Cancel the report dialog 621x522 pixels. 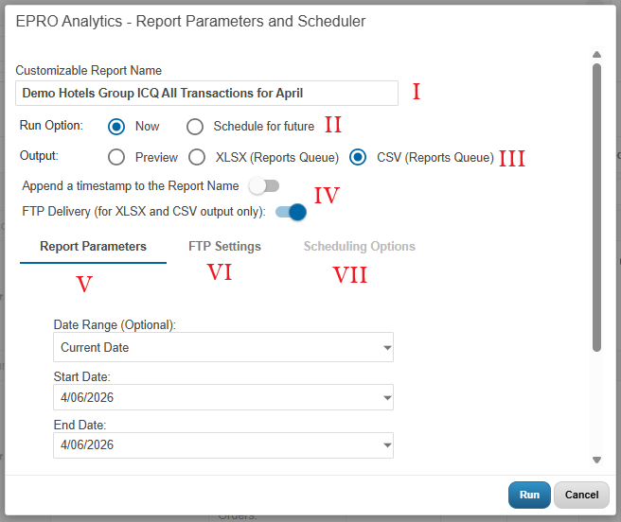point(581,495)
